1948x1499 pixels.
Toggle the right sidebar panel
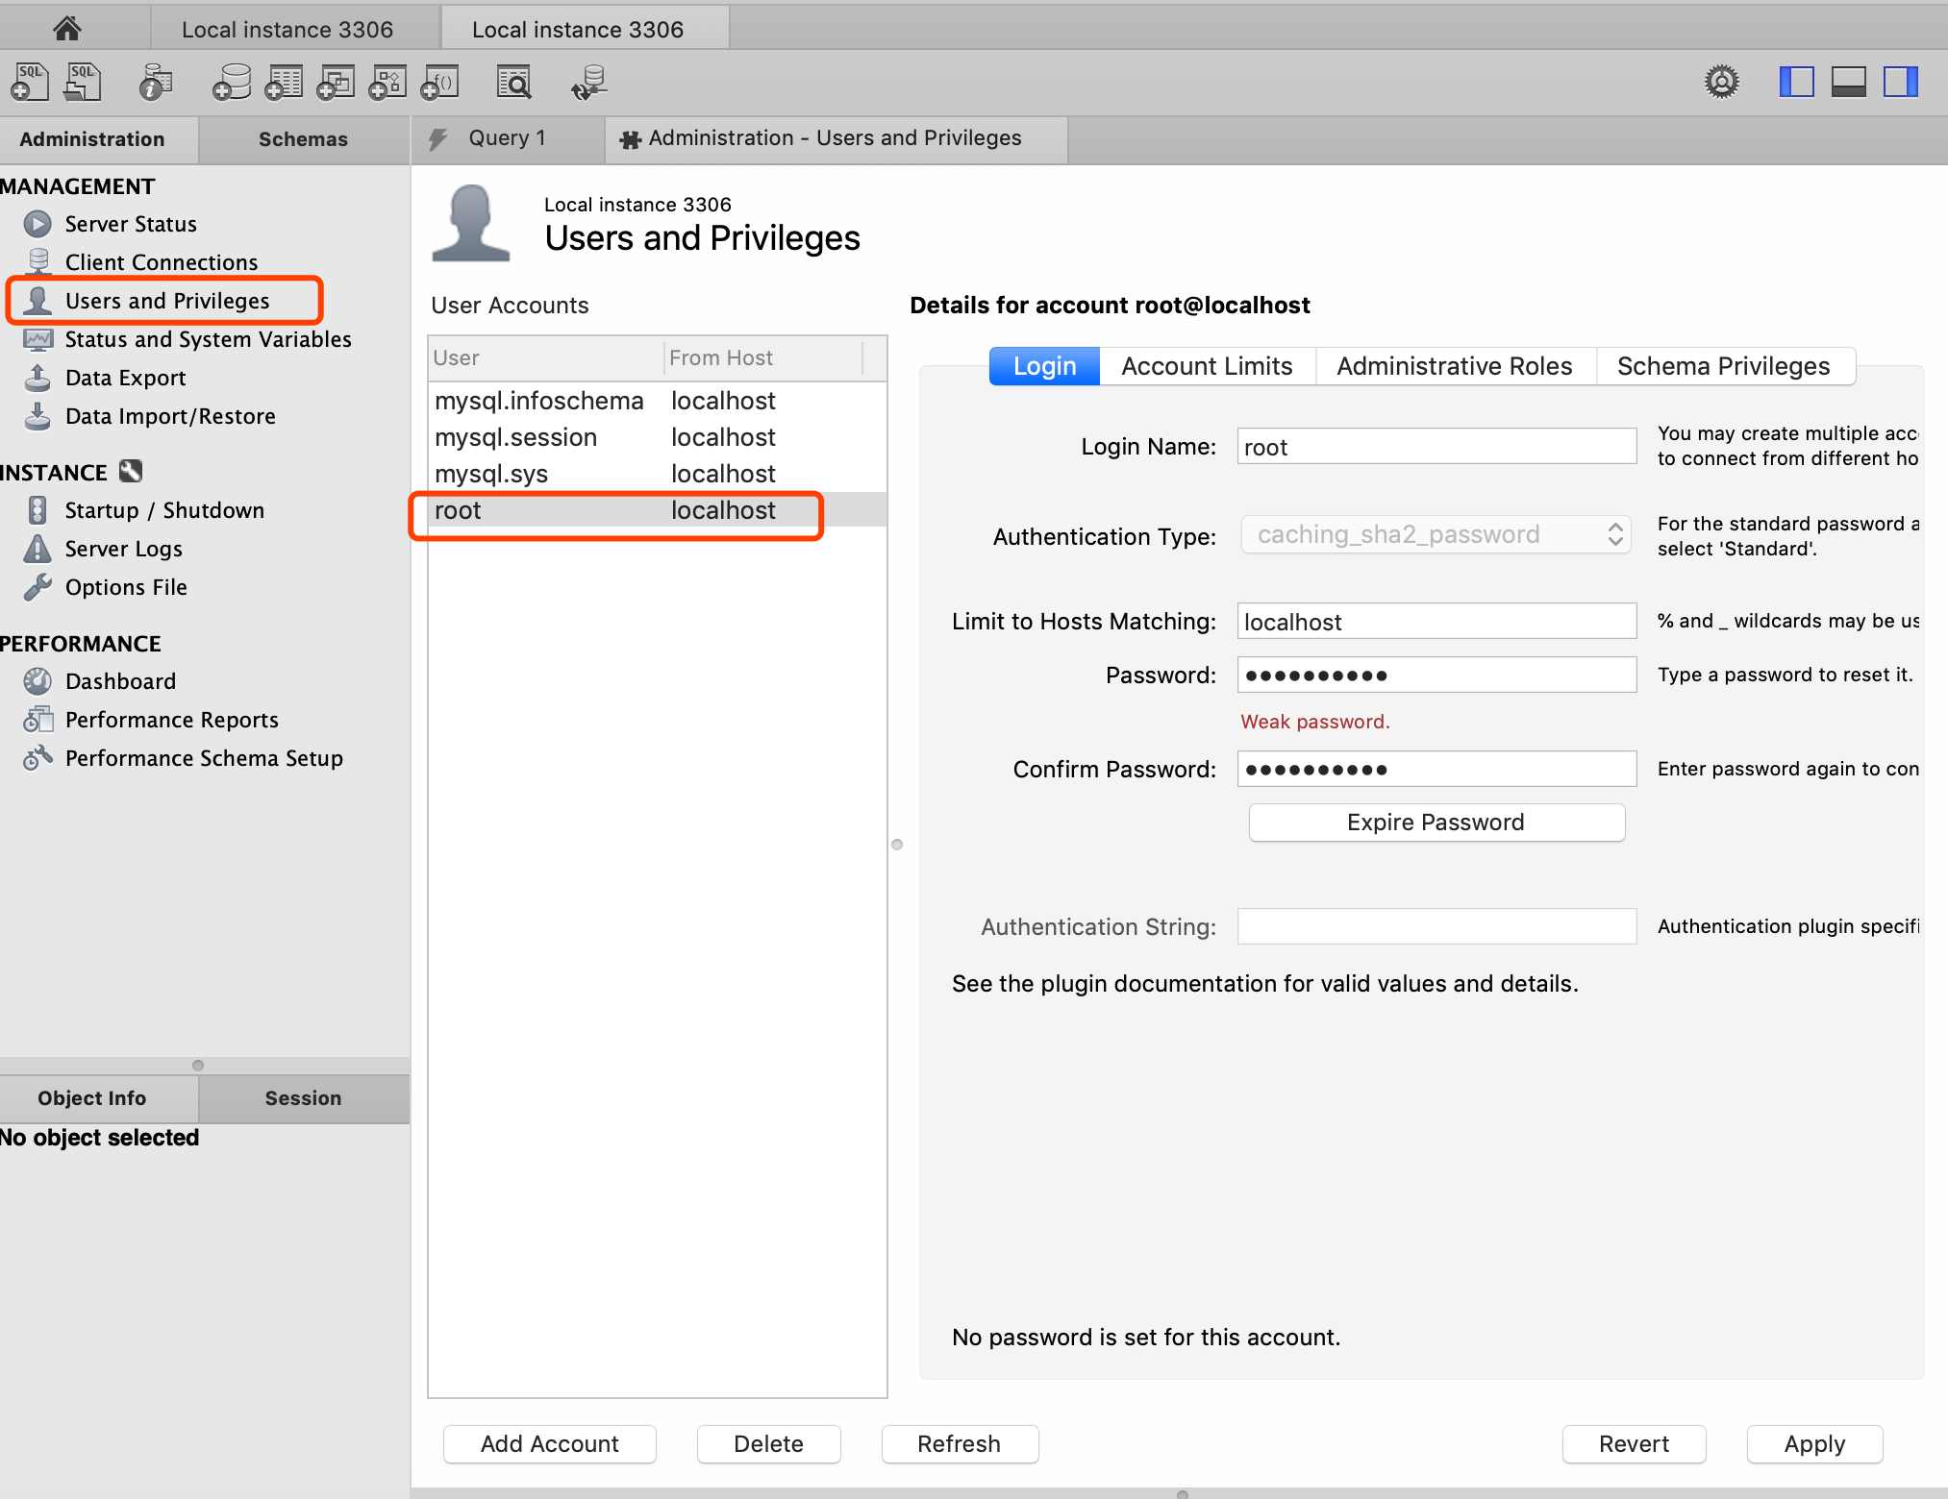tap(1901, 82)
